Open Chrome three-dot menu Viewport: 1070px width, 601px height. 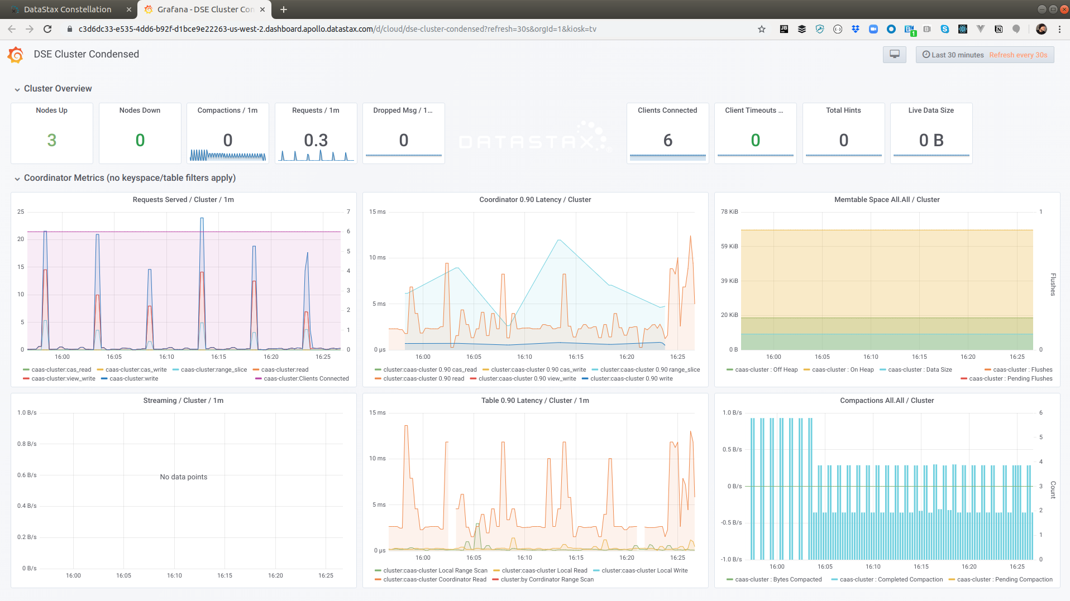click(x=1059, y=29)
